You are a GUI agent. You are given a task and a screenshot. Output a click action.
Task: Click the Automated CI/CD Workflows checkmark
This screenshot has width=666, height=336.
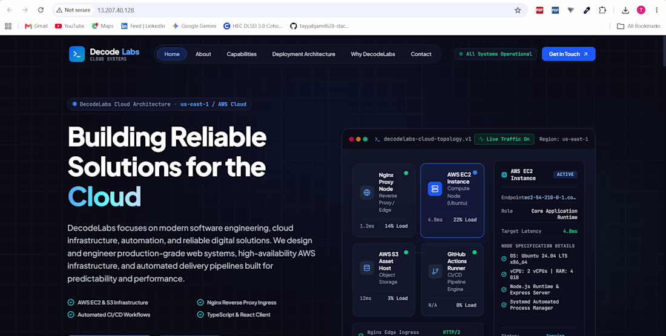click(71, 315)
